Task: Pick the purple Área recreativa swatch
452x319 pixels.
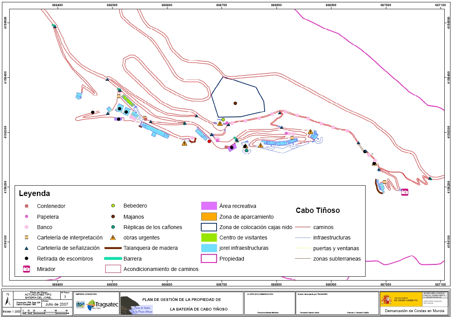Action: pyautogui.click(x=209, y=206)
